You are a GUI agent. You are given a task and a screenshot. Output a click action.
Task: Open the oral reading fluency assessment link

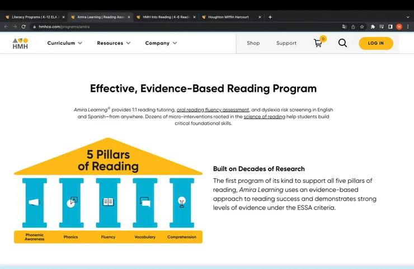click(213, 110)
